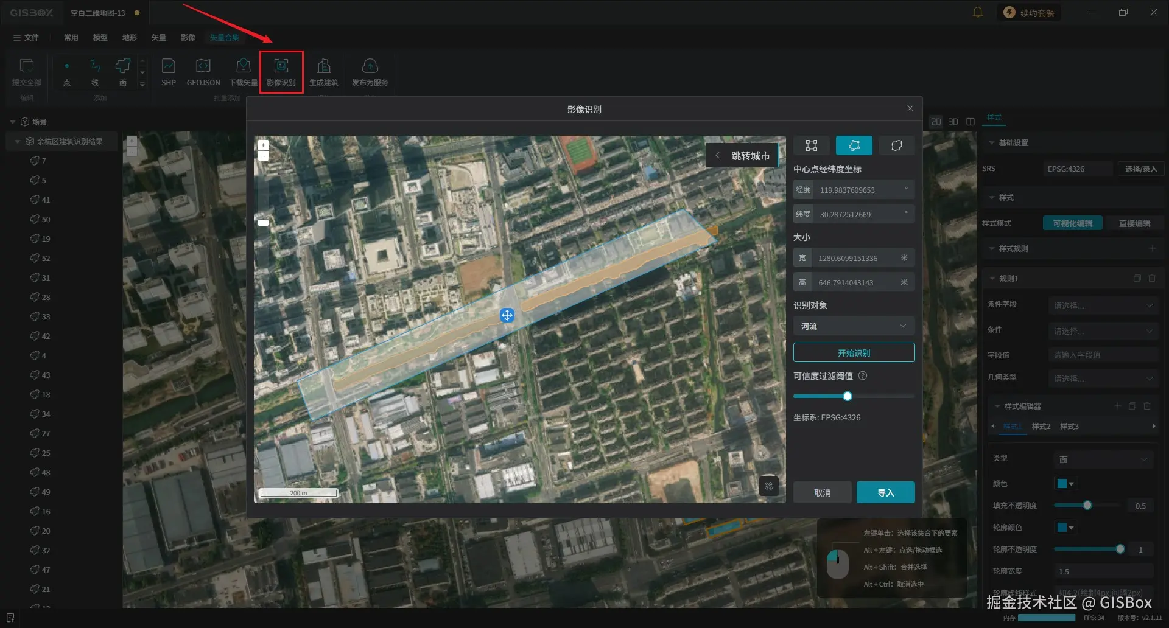Select 直接编辑 style mode

click(x=1135, y=223)
